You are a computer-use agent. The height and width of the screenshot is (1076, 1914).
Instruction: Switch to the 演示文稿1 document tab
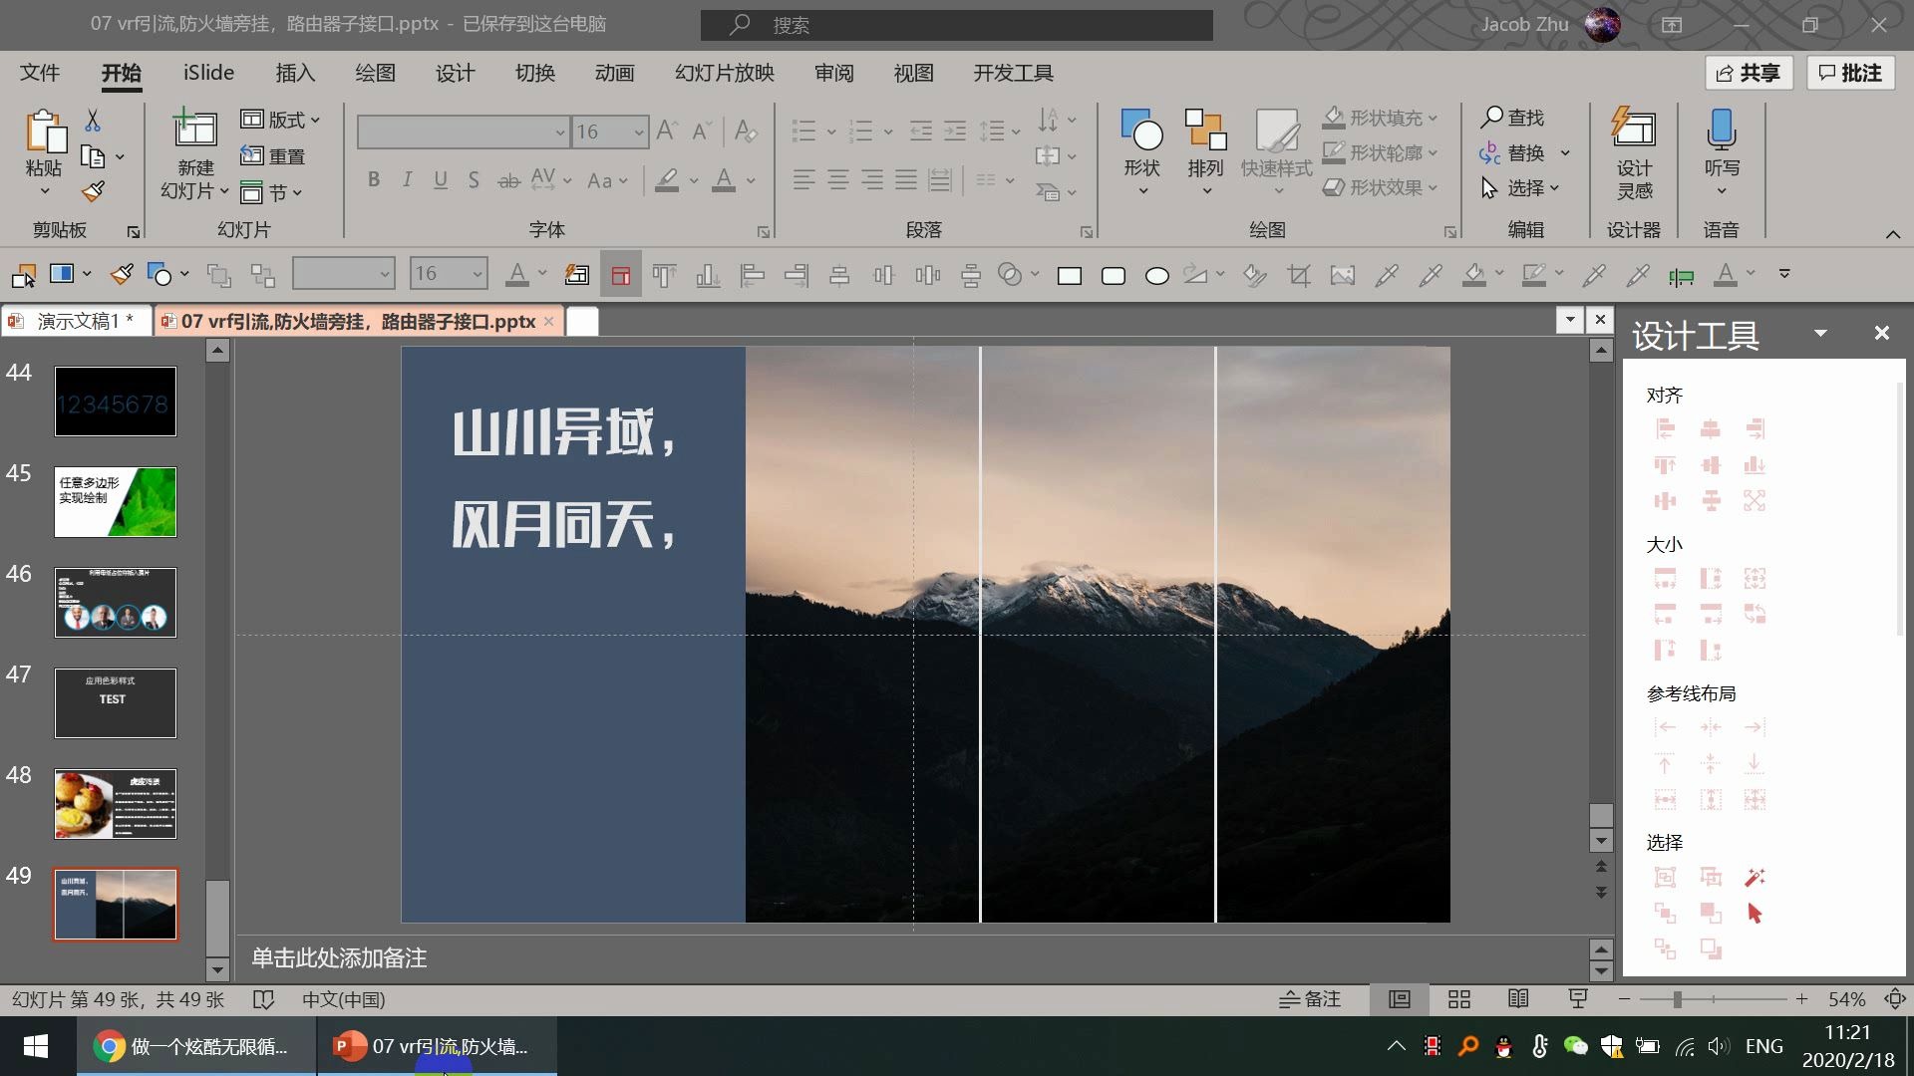[x=78, y=321]
